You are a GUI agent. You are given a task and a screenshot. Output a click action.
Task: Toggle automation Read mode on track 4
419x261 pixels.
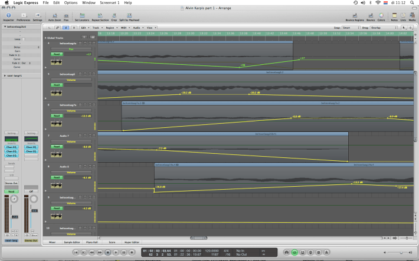point(57,54)
